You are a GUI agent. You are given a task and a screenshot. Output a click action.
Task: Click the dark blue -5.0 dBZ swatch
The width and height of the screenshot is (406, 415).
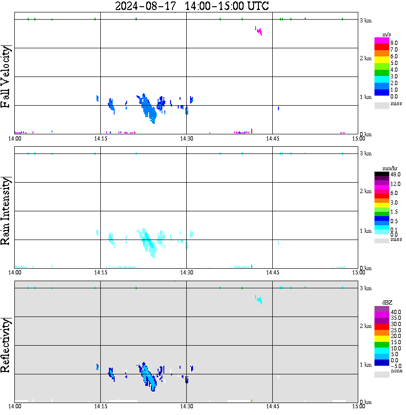[382, 363]
